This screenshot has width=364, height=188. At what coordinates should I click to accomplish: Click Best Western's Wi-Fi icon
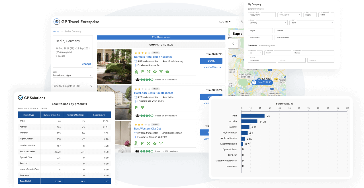(161, 143)
